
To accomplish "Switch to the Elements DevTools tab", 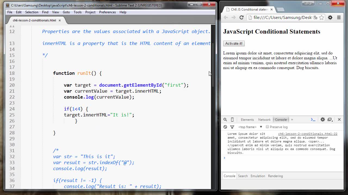I will click(247, 120).
